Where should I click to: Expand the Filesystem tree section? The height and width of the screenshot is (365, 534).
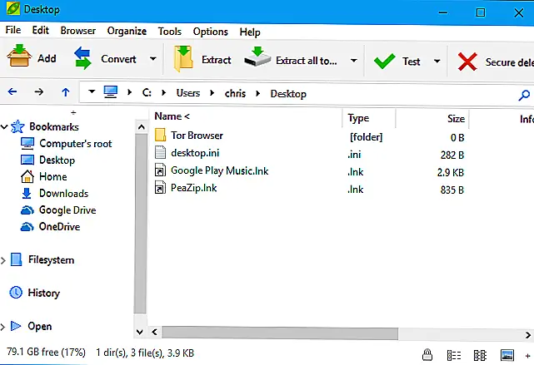pyautogui.click(x=5, y=260)
